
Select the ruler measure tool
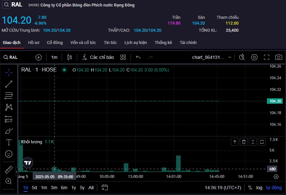click(9, 170)
